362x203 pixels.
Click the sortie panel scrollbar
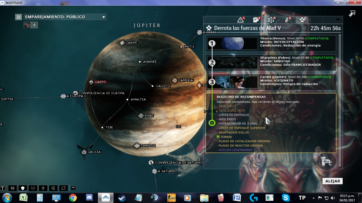(x=340, y=100)
